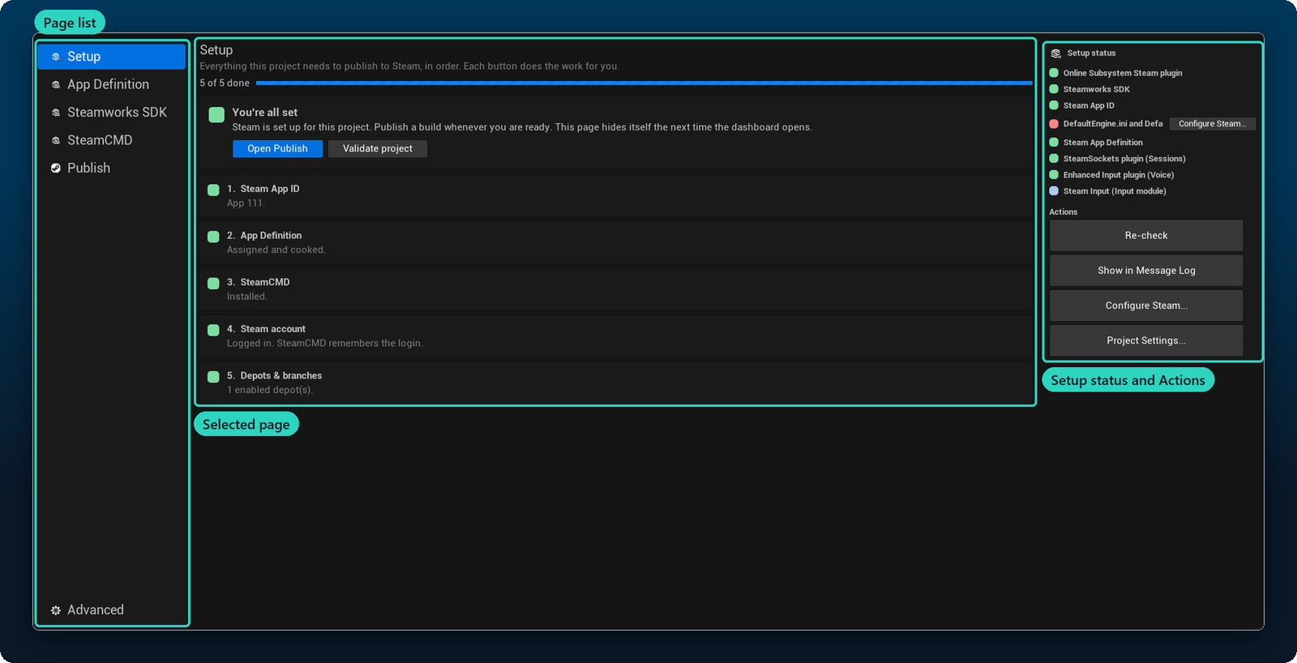Click the Open Publish button
1297x663 pixels.
click(x=277, y=148)
